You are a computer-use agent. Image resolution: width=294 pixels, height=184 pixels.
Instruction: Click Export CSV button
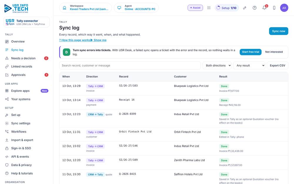pos(277,66)
